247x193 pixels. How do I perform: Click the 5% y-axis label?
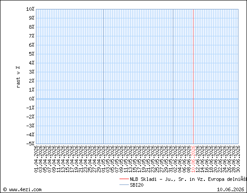coord(31,54)
